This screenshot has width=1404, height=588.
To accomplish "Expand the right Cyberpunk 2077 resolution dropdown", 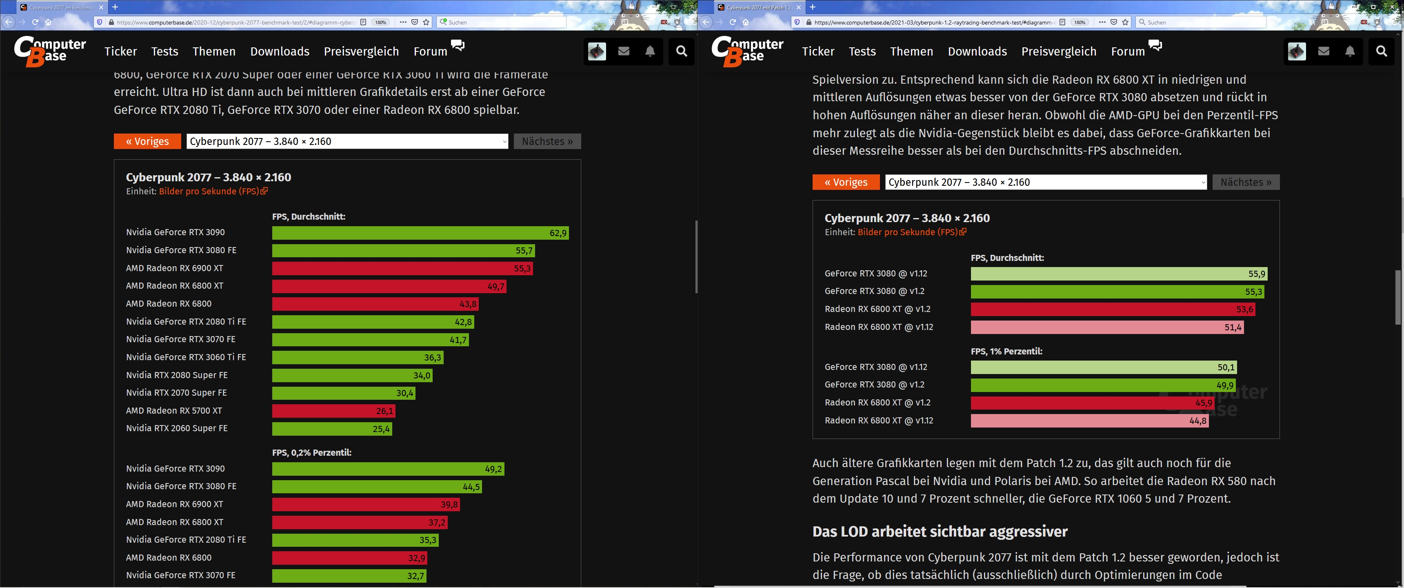I will point(1045,182).
